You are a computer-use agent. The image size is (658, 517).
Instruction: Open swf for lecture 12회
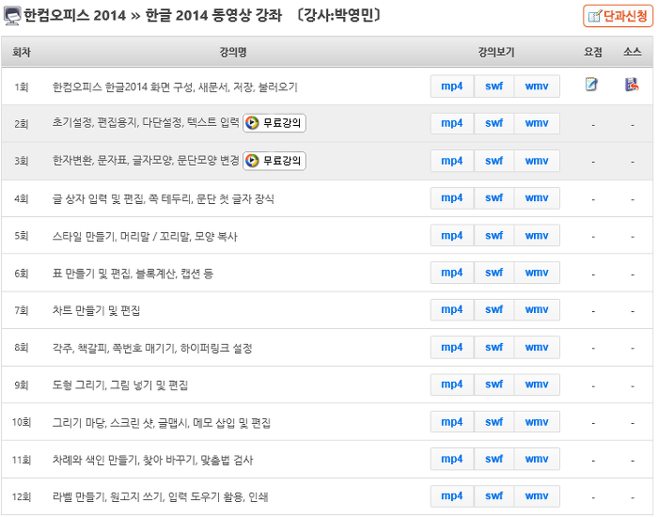click(493, 496)
